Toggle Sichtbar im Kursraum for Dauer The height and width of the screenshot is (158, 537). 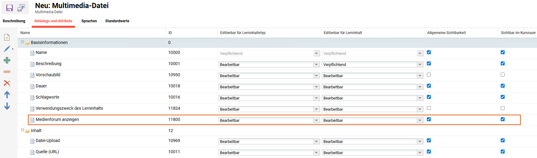[503, 86]
